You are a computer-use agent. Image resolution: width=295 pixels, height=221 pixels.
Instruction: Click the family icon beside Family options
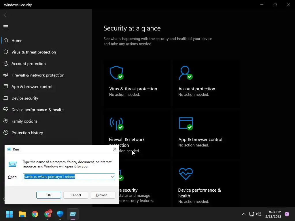(6, 121)
